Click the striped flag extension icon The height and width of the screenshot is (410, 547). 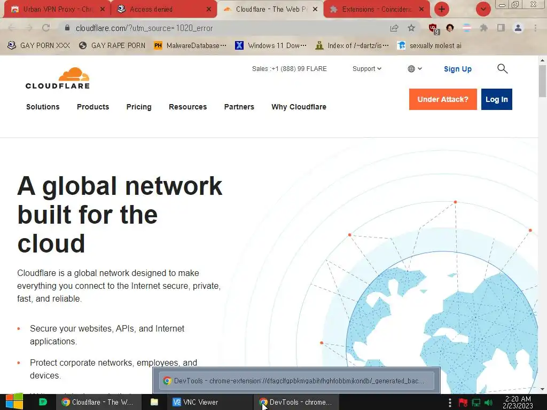[467, 28]
